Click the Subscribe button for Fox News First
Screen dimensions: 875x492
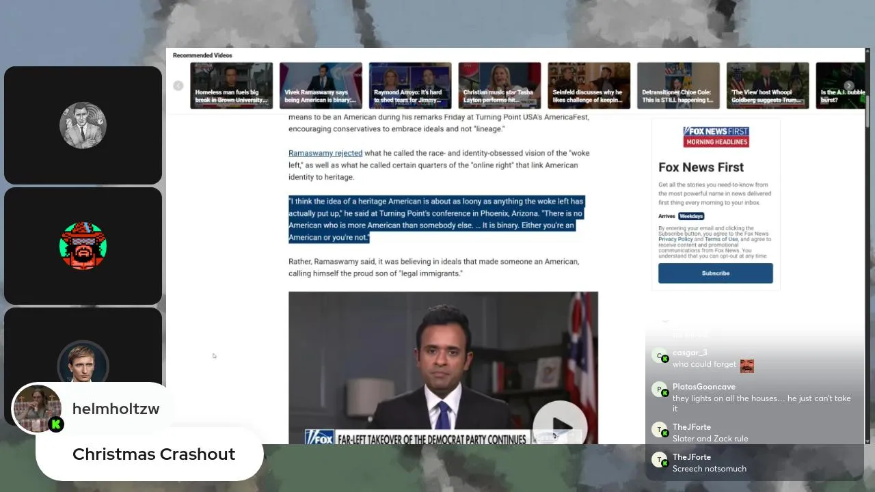716,273
